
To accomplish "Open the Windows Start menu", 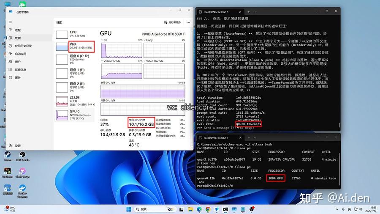I will tap(129, 209).
